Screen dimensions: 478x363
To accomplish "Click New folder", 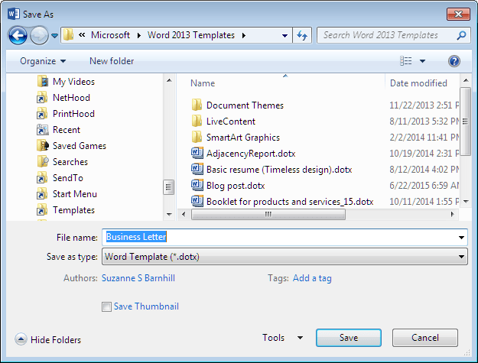I will pos(112,61).
